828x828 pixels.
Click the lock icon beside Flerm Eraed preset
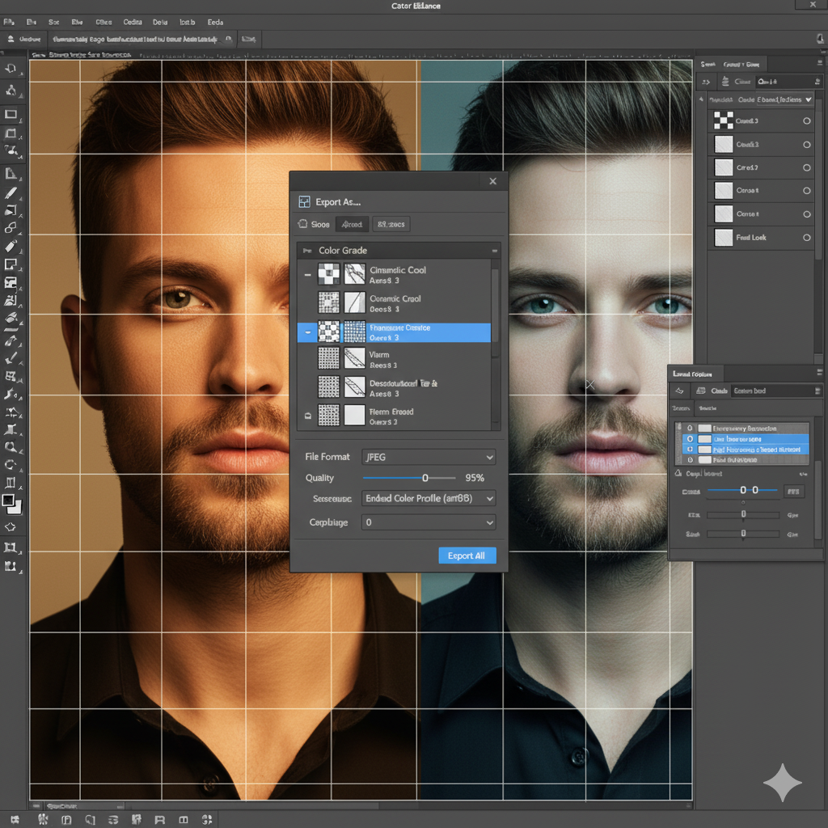(x=307, y=416)
